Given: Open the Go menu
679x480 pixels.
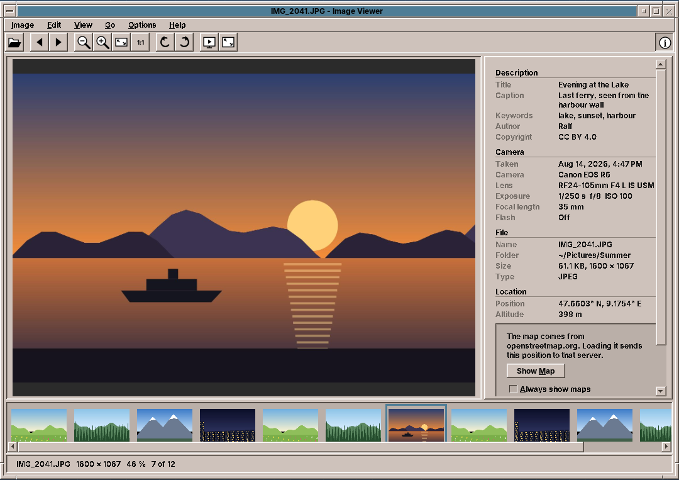Looking at the screenshot, I should tap(110, 25).
